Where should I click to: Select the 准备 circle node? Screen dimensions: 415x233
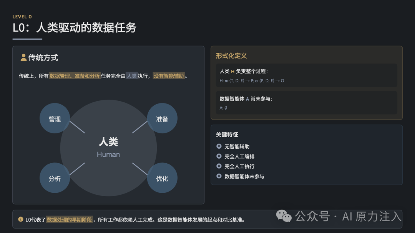coord(162,118)
